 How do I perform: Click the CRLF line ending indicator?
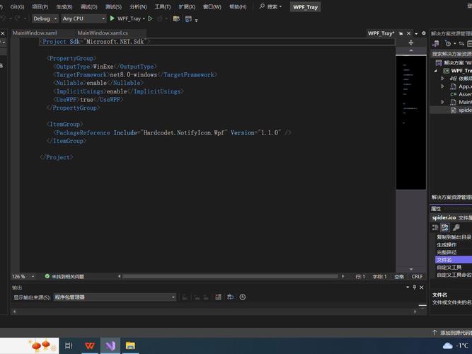[x=417, y=276]
